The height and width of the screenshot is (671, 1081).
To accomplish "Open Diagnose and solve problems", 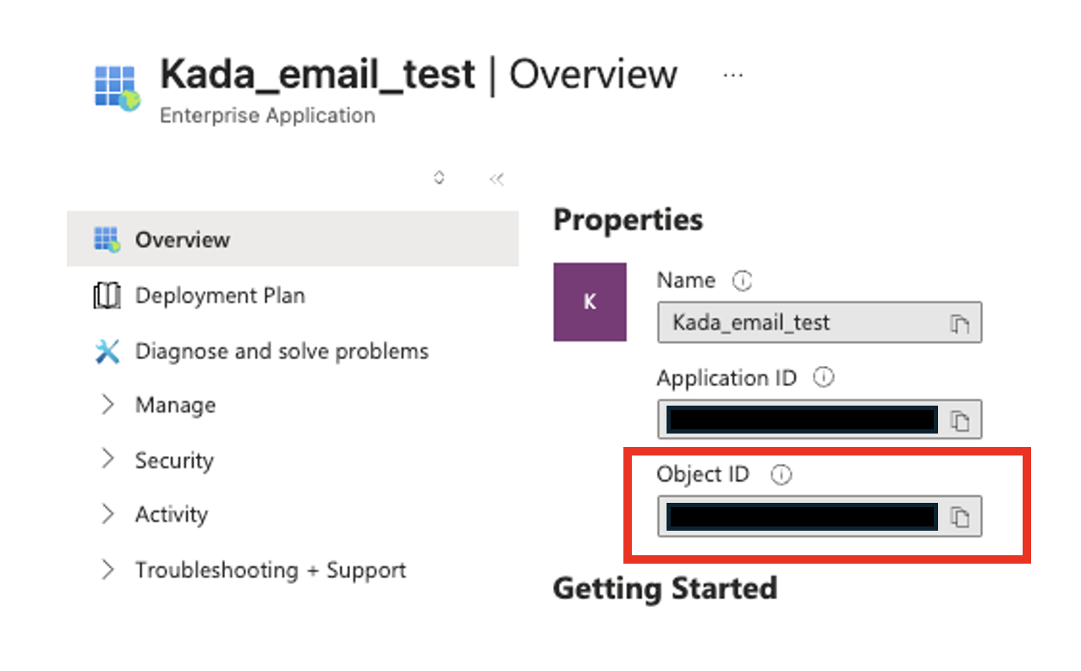I will point(282,352).
